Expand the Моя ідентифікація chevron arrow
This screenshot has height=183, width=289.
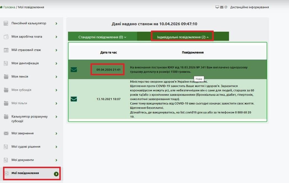56,63
